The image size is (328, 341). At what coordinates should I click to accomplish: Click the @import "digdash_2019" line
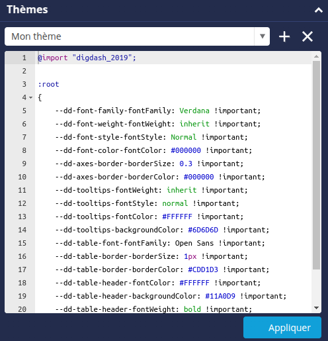pos(87,58)
